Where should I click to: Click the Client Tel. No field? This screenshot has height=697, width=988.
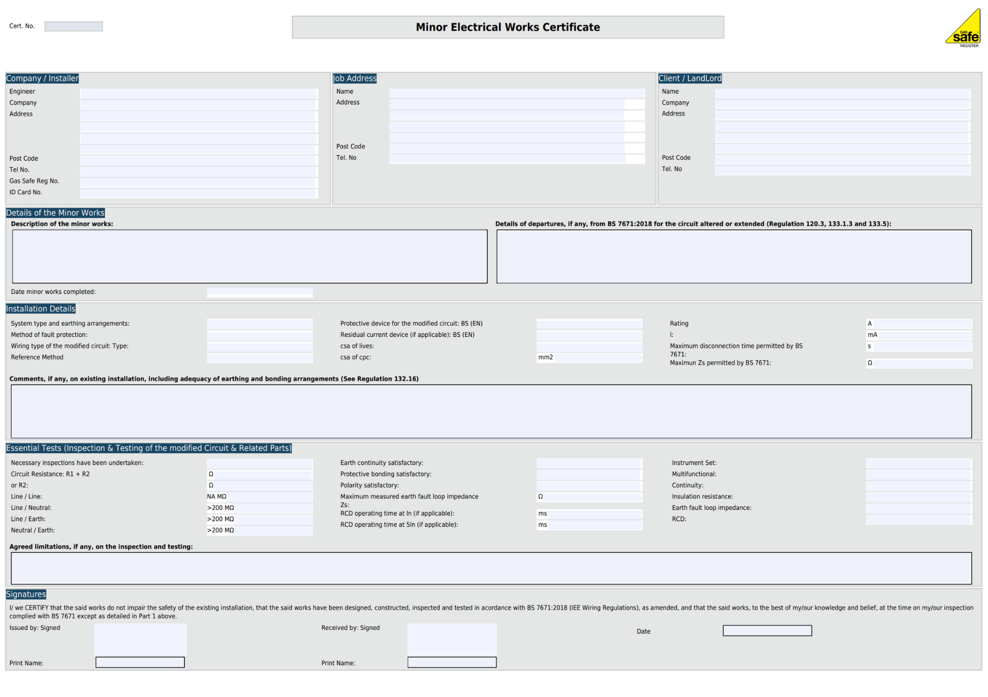pyautogui.click(x=842, y=170)
